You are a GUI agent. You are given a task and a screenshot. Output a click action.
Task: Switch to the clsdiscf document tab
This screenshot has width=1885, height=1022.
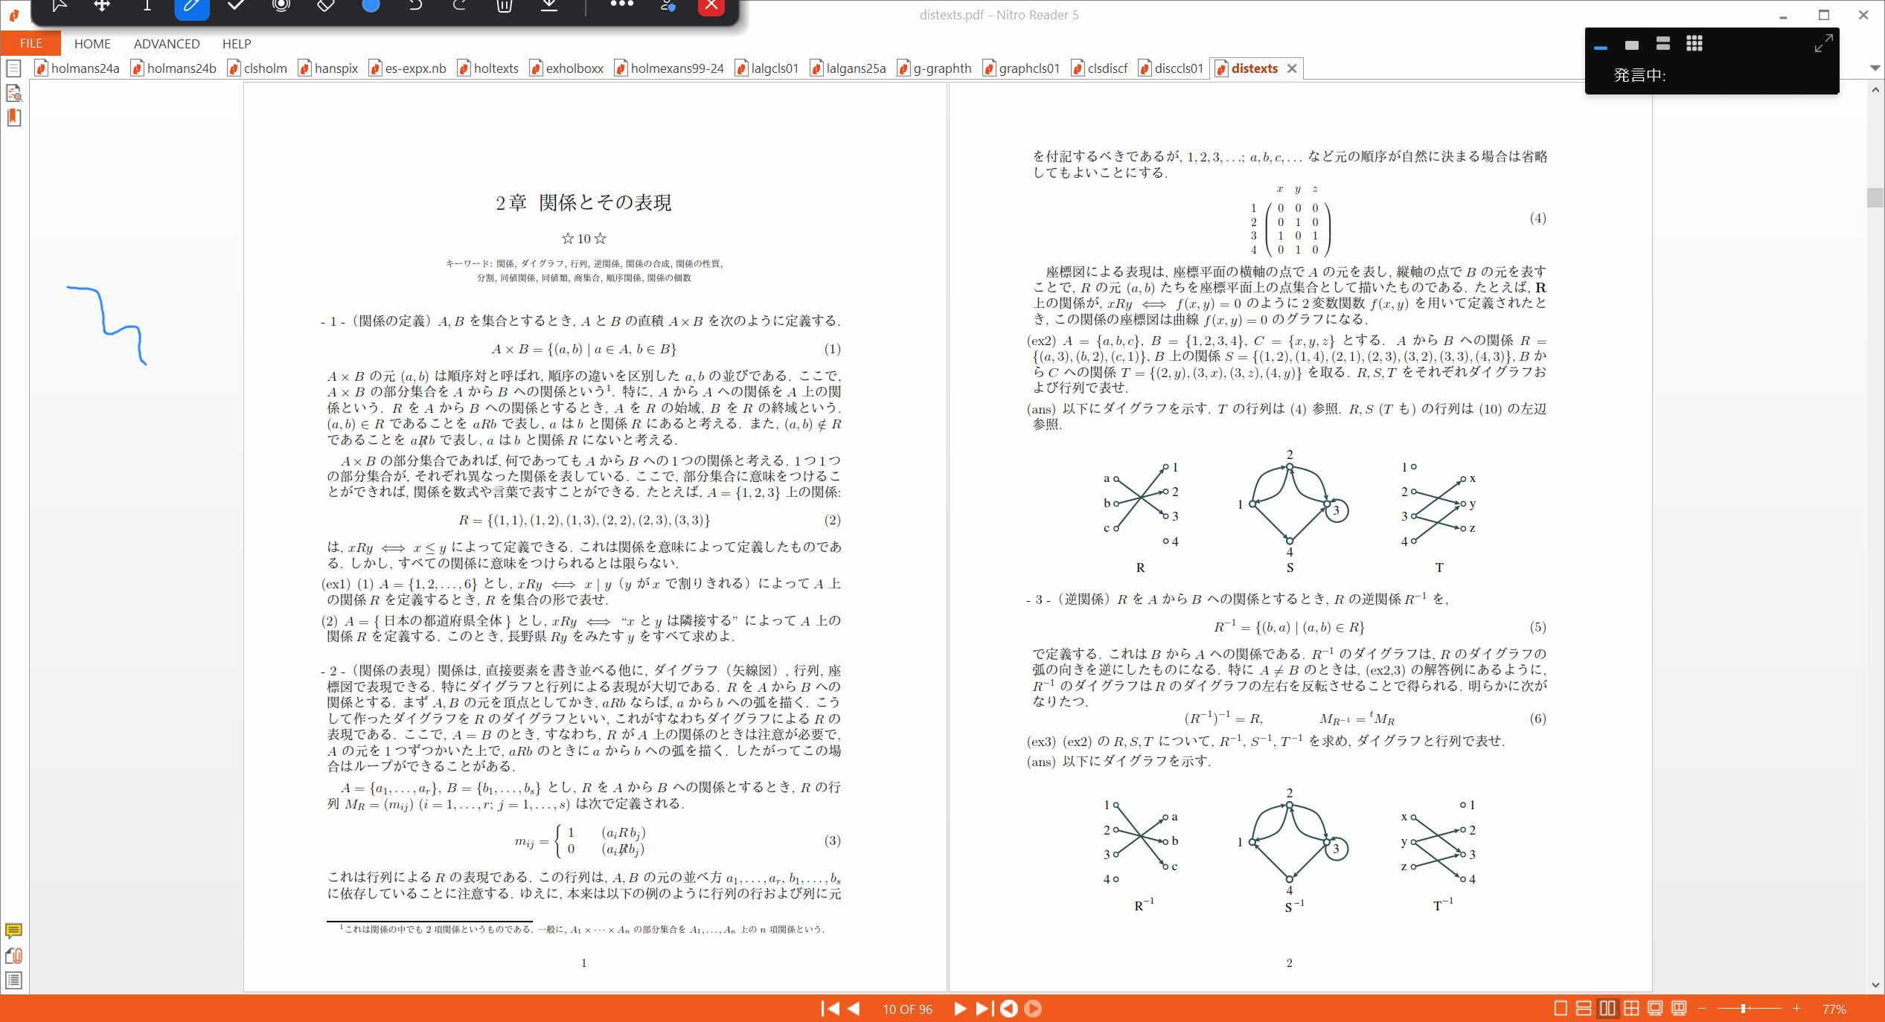click(x=1100, y=68)
